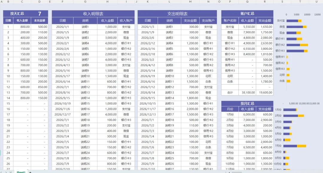
Task: Select income date cell 2026/10/19
Action: 63,104
